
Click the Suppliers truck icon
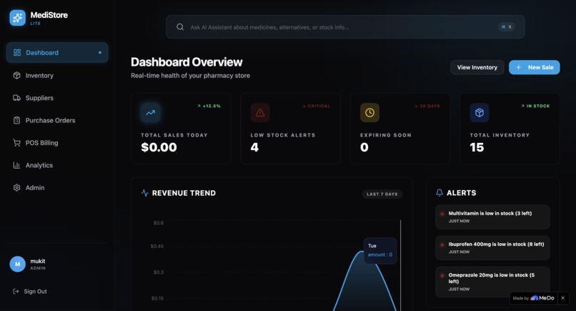pos(16,98)
